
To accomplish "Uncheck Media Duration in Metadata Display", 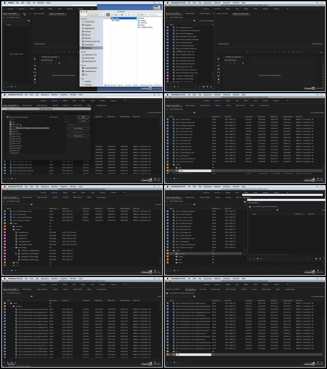I will pyautogui.click(x=10, y=134).
